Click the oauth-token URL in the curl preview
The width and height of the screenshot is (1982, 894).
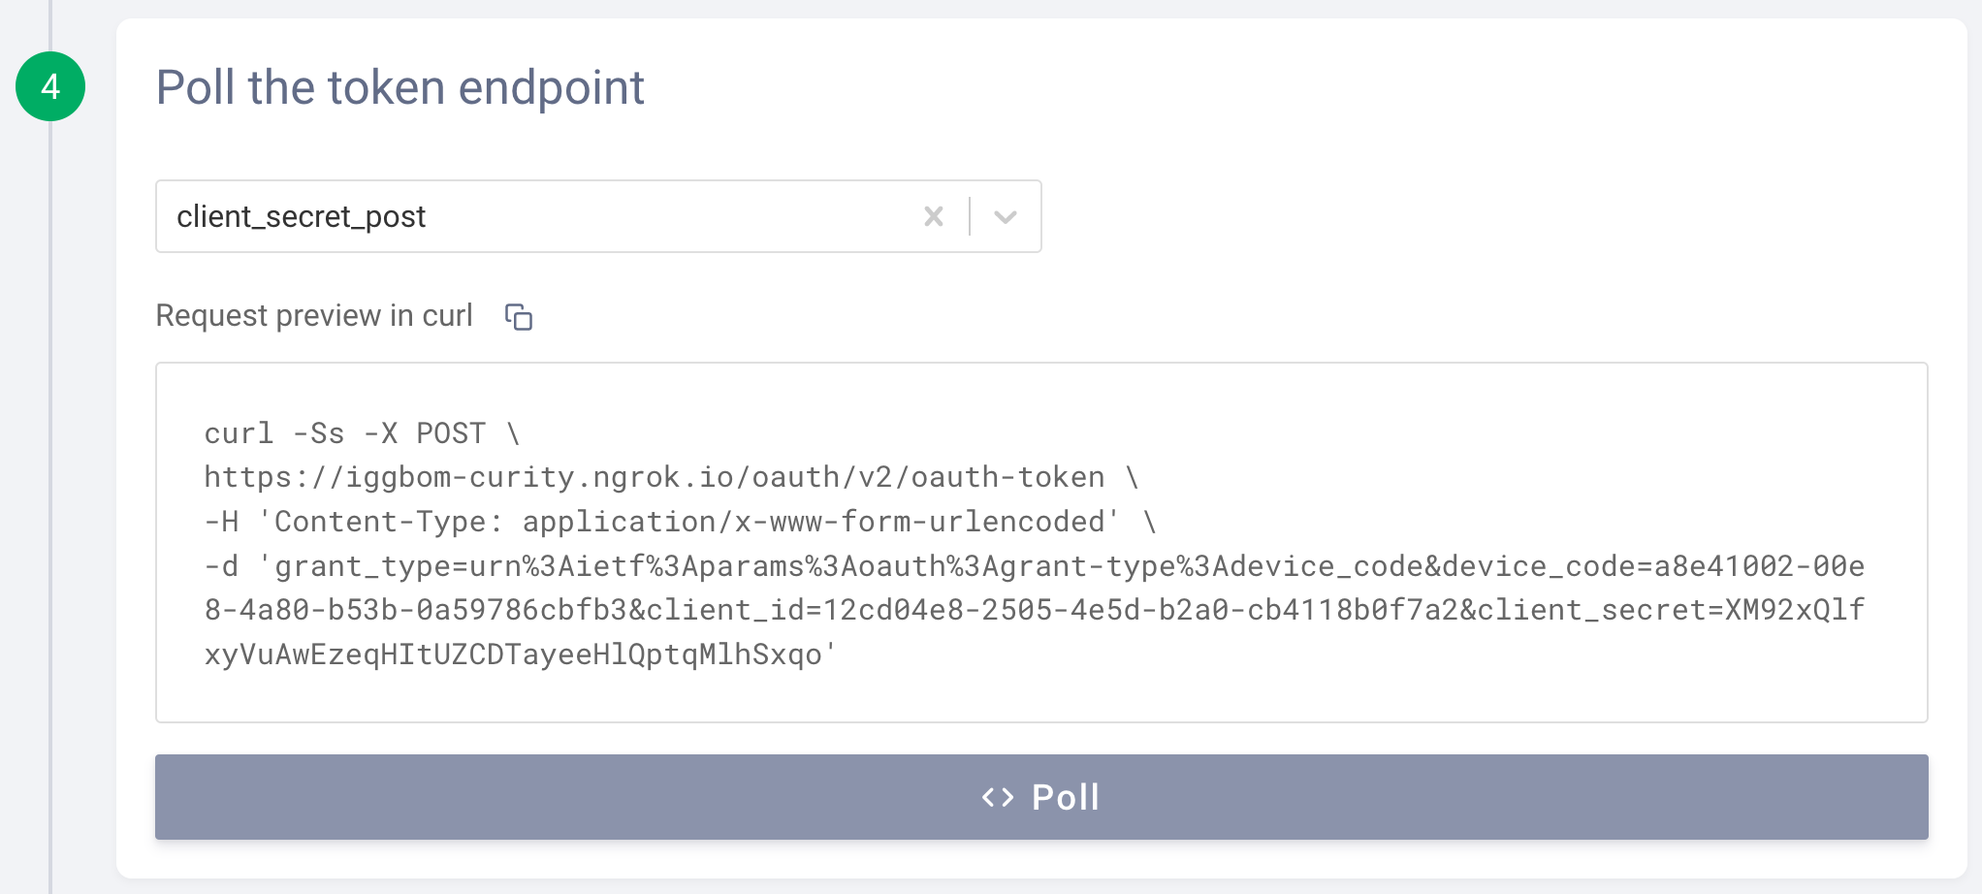click(654, 477)
